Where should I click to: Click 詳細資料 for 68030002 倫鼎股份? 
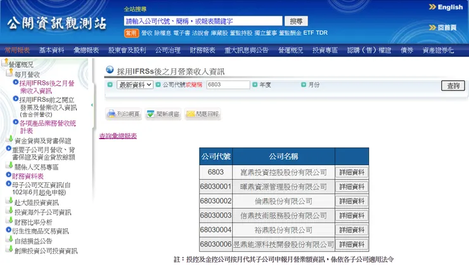tap(352, 201)
